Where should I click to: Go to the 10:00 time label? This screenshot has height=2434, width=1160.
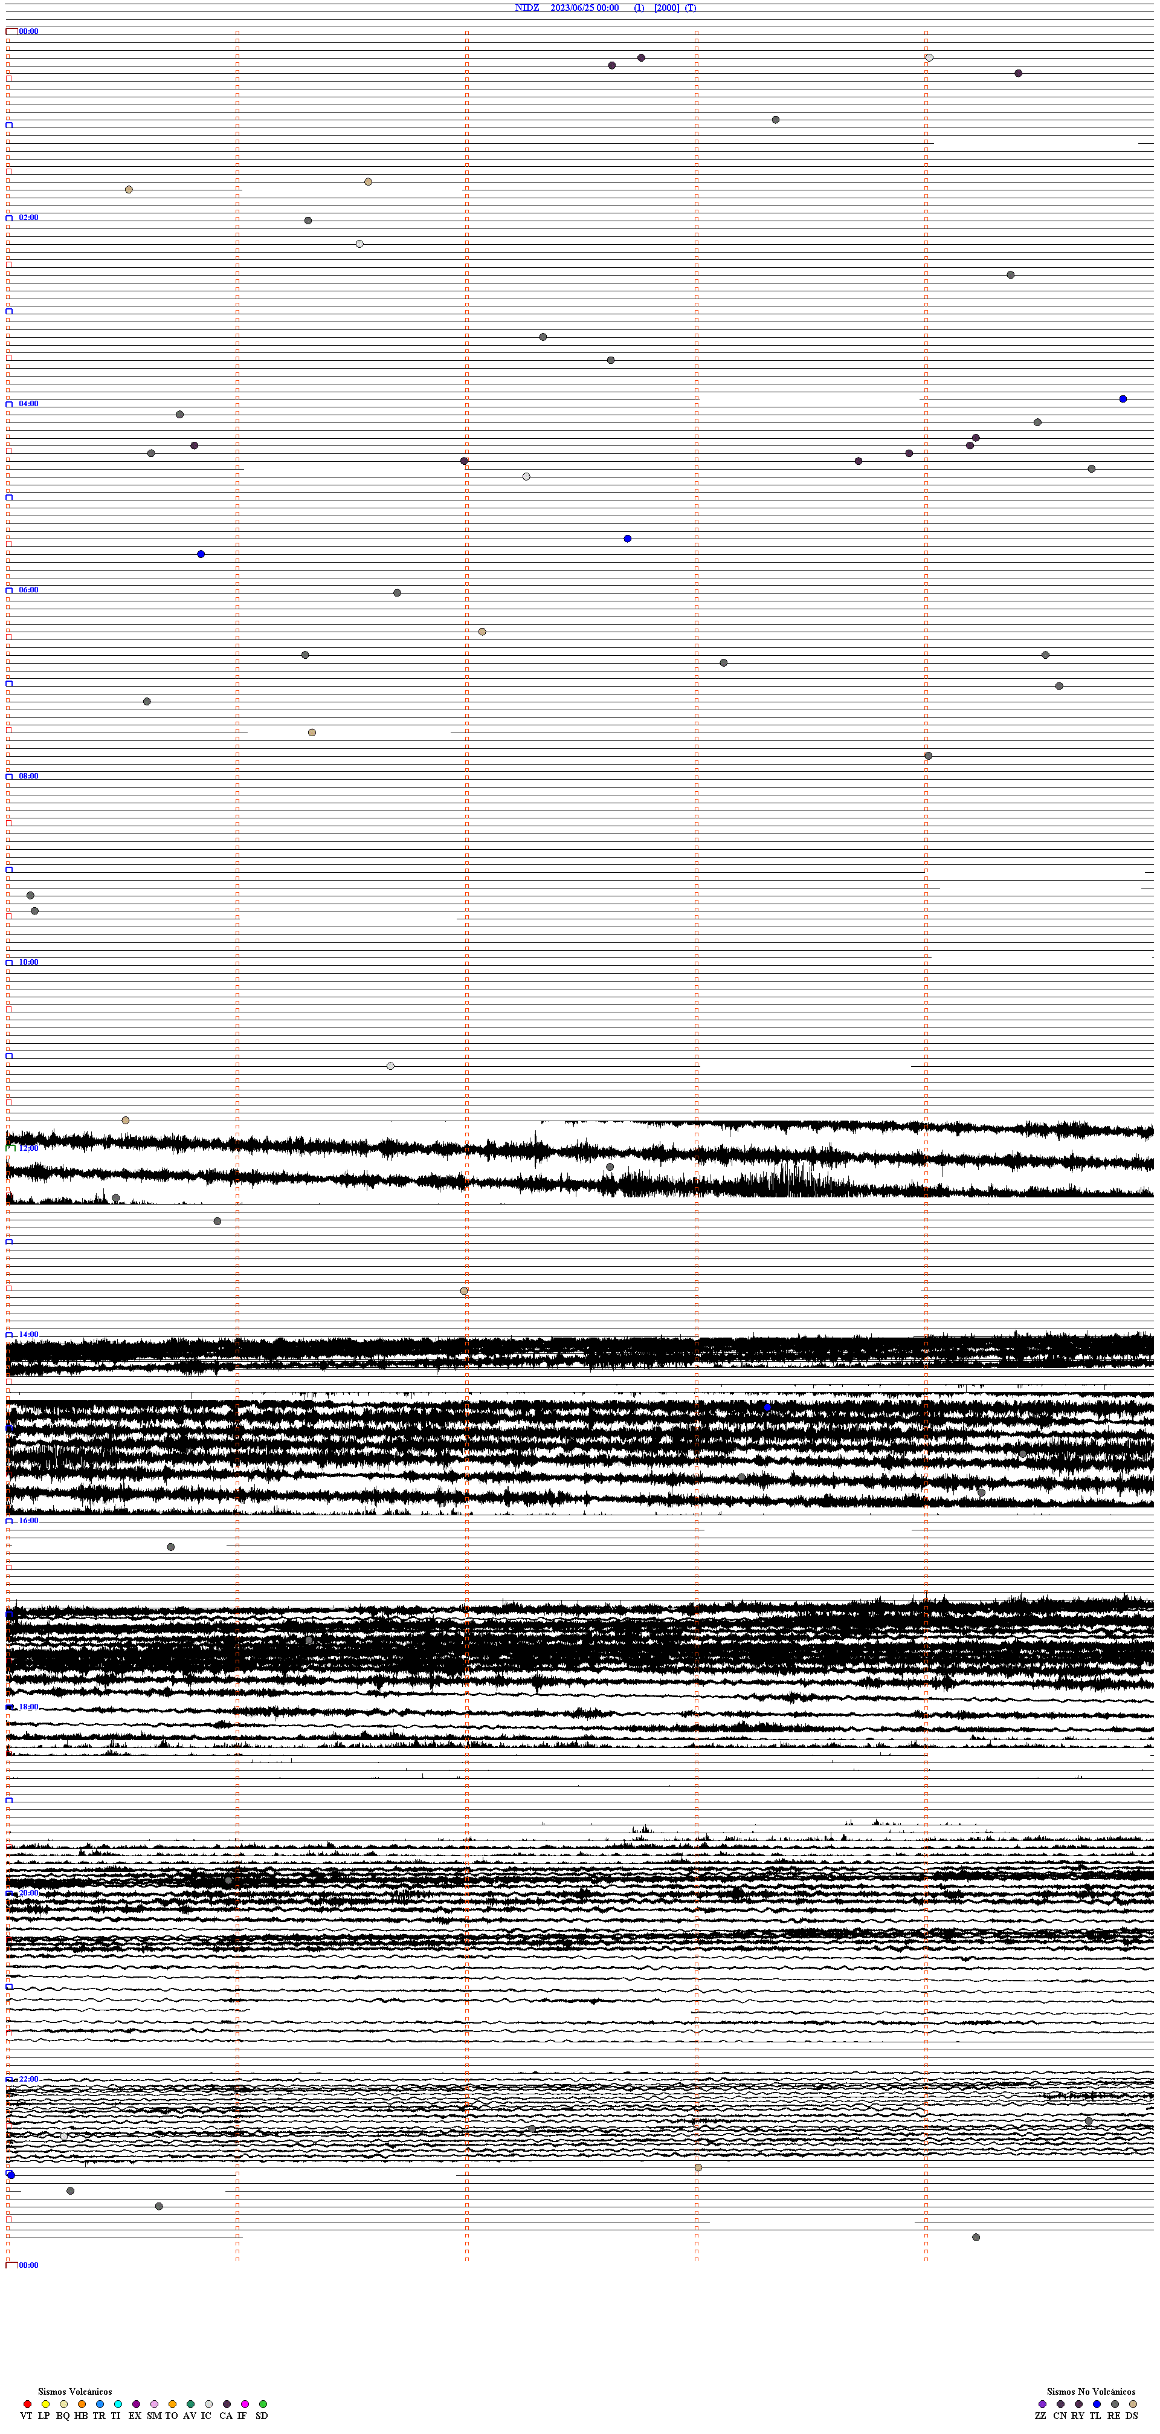coord(28,962)
